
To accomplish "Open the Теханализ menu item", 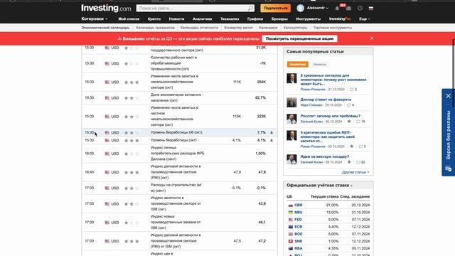I will [230, 19].
